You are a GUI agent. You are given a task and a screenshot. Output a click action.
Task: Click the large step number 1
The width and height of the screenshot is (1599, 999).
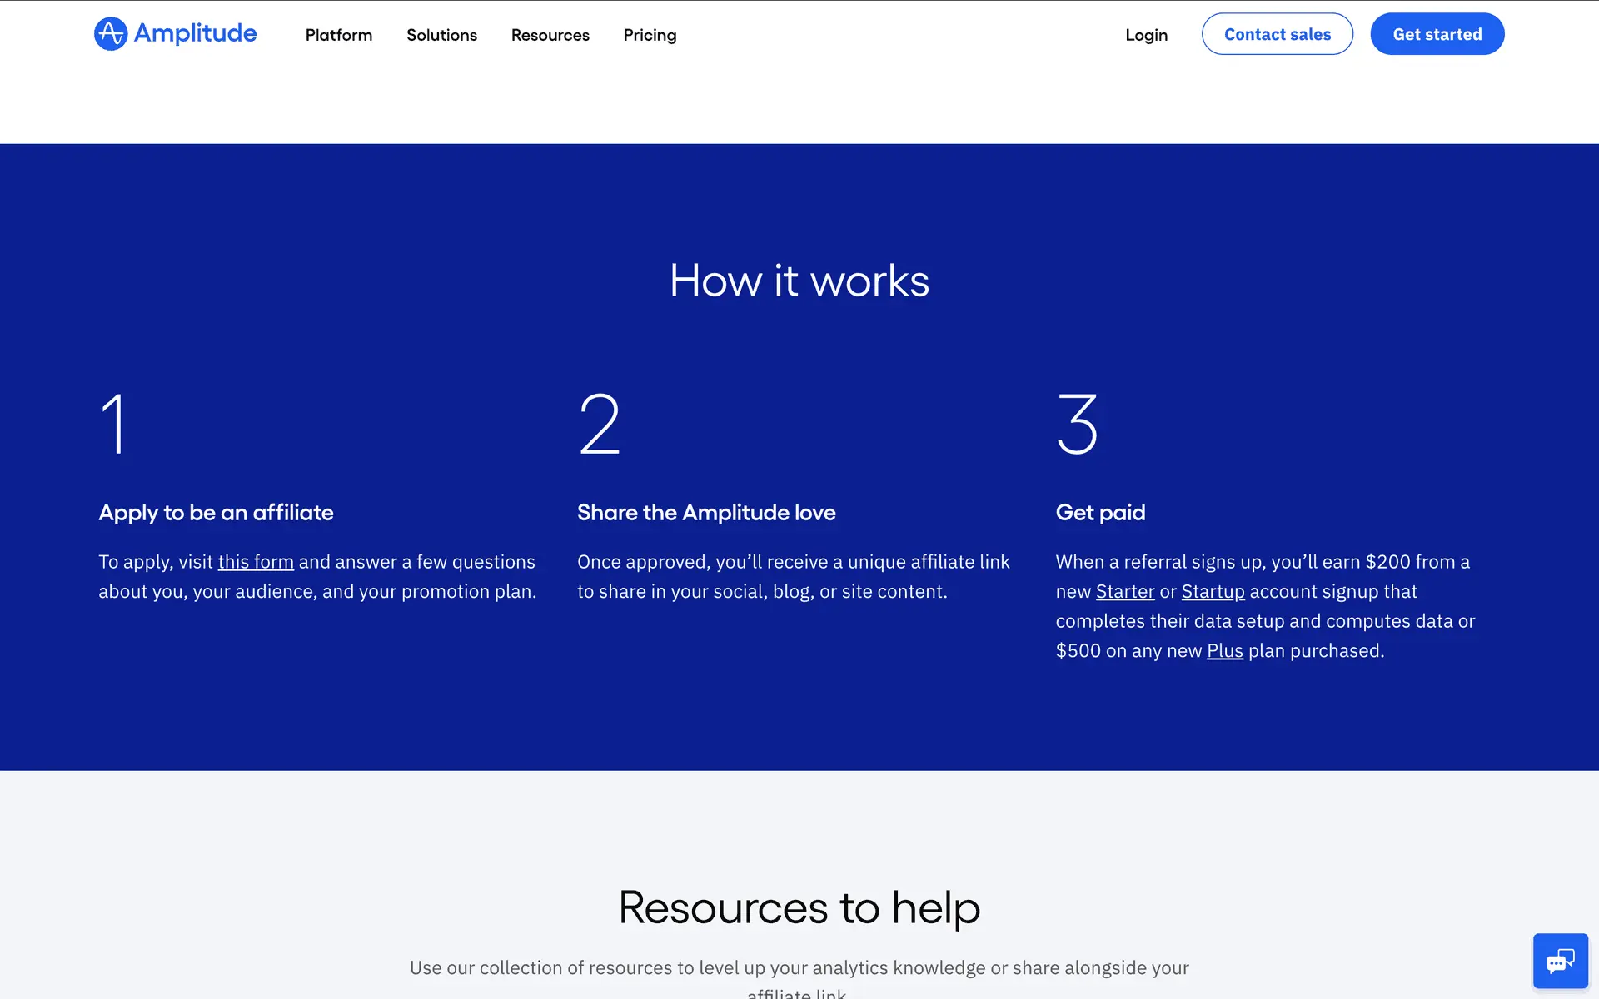[114, 424]
